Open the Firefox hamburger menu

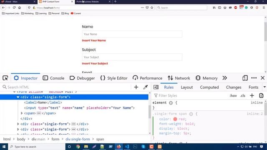point(264,7)
